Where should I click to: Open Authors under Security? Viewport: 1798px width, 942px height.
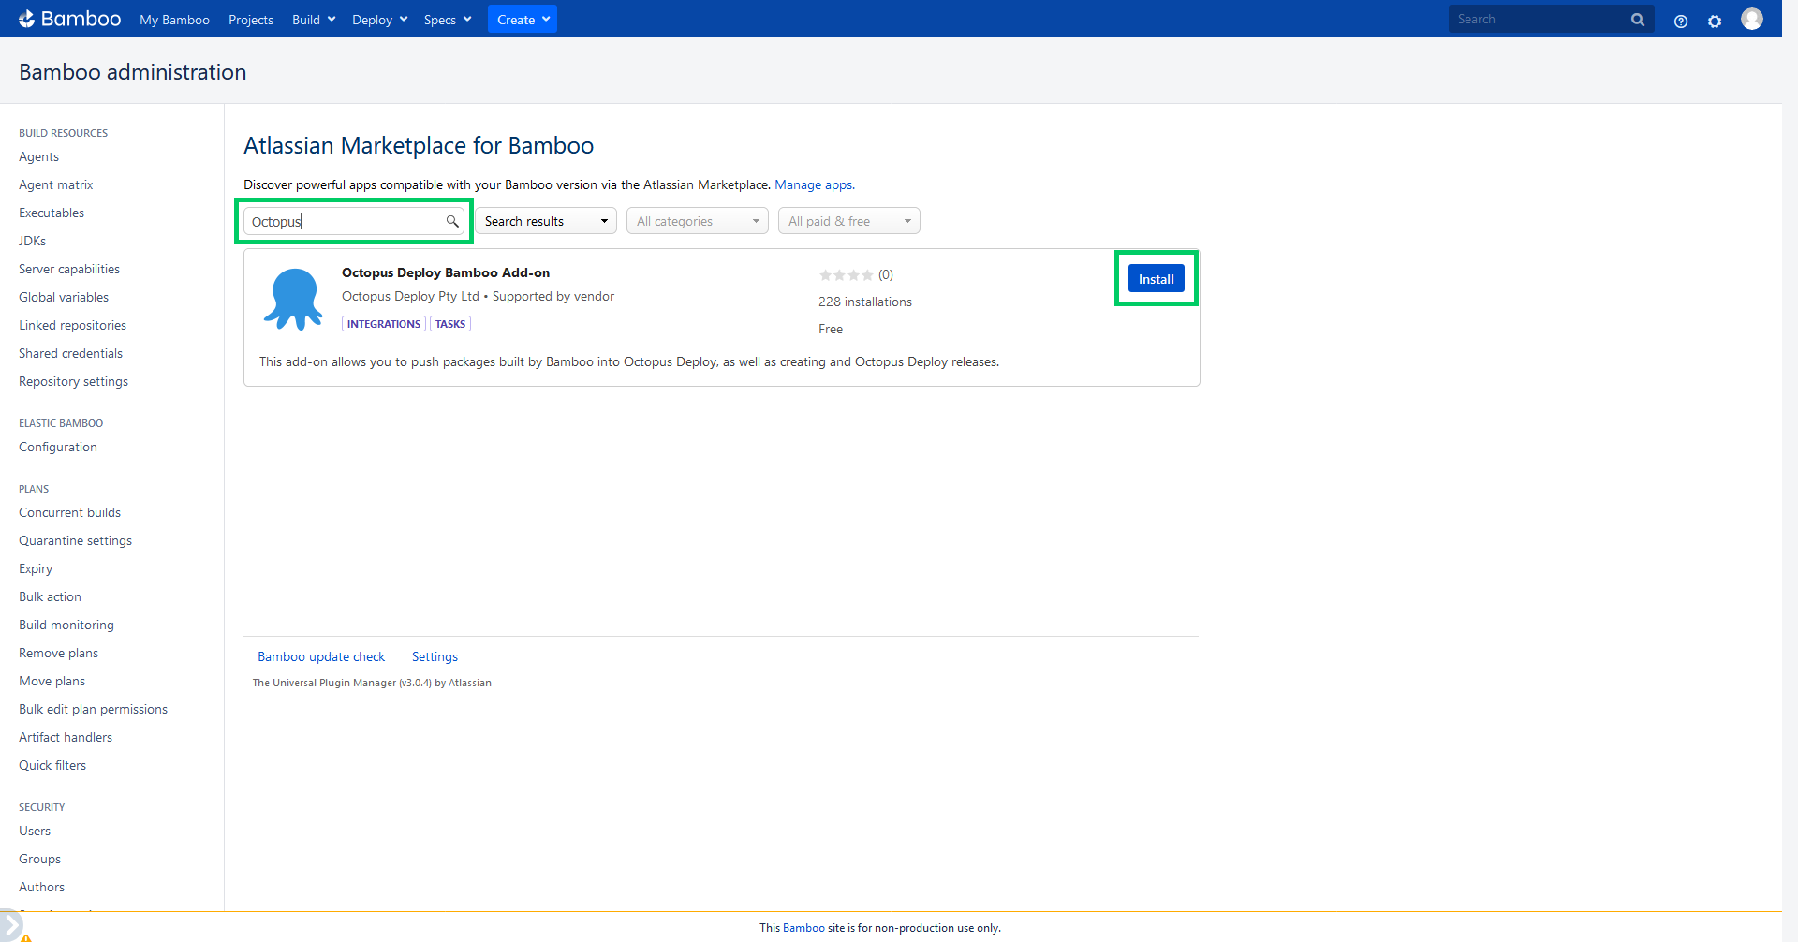click(41, 887)
